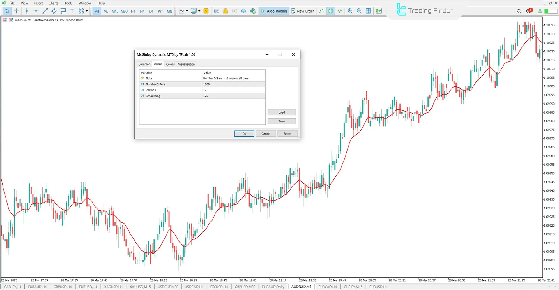559x290 pixels.
Task: Select the trendline drawing tool
Action: (x=45, y=11)
